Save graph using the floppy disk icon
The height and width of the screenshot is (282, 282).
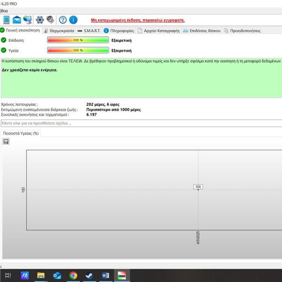(6, 142)
